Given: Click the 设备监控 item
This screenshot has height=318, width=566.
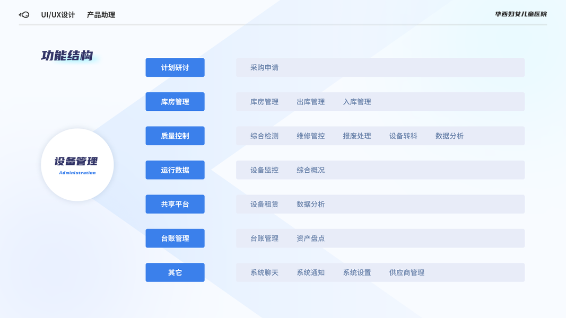Looking at the screenshot, I should click(264, 170).
